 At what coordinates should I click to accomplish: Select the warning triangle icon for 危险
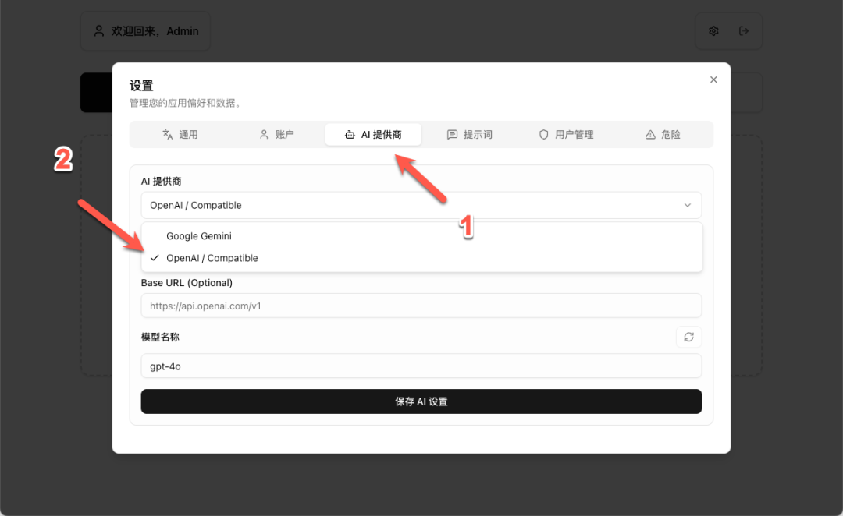[x=650, y=135]
